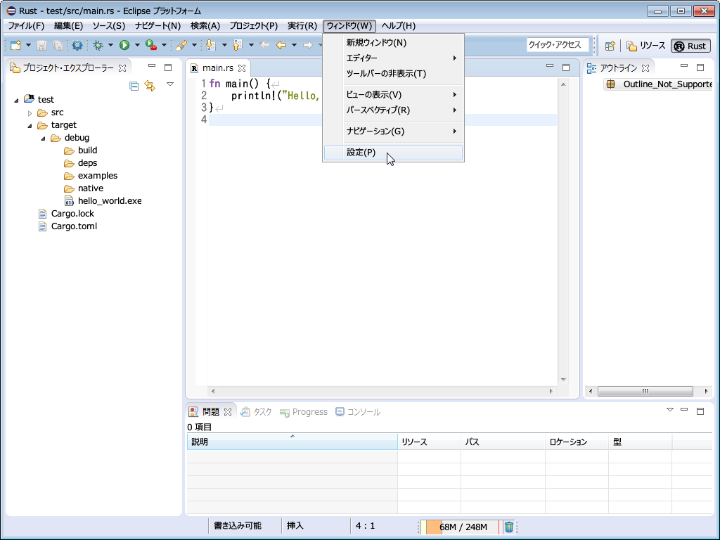720x540 pixels.
Task: Click the heap memory usage bar
Action: coord(460,527)
